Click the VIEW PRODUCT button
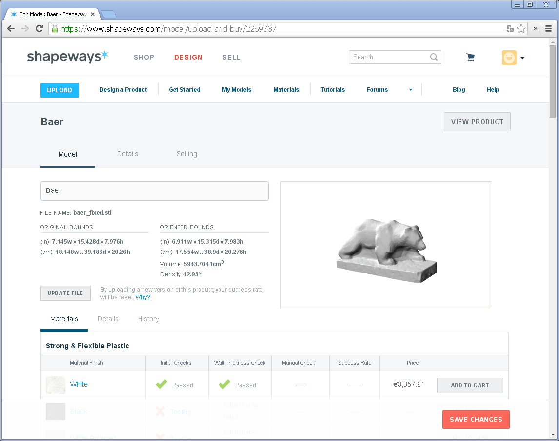This screenshot has width=559, height=441. point(477,122)
